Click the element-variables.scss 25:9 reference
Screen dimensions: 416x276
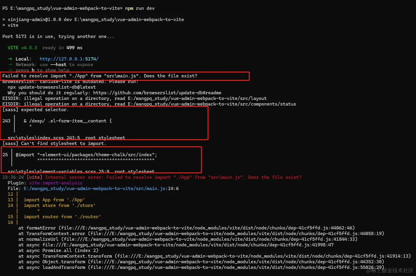pyautogui.click(x=58, y=172)
